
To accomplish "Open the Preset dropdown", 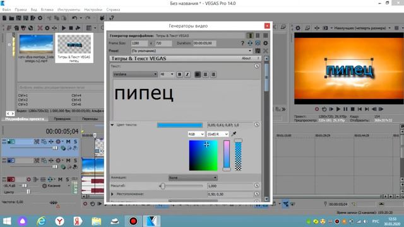I will pos(191,50).
